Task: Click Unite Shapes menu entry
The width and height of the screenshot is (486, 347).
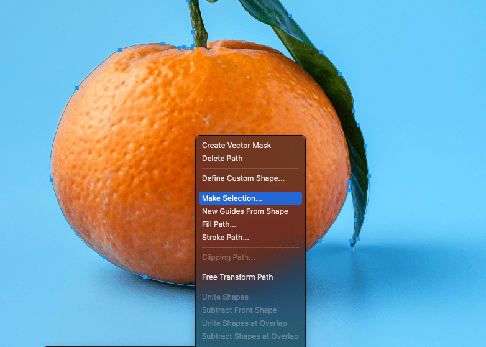Action: tap(250, 297)
